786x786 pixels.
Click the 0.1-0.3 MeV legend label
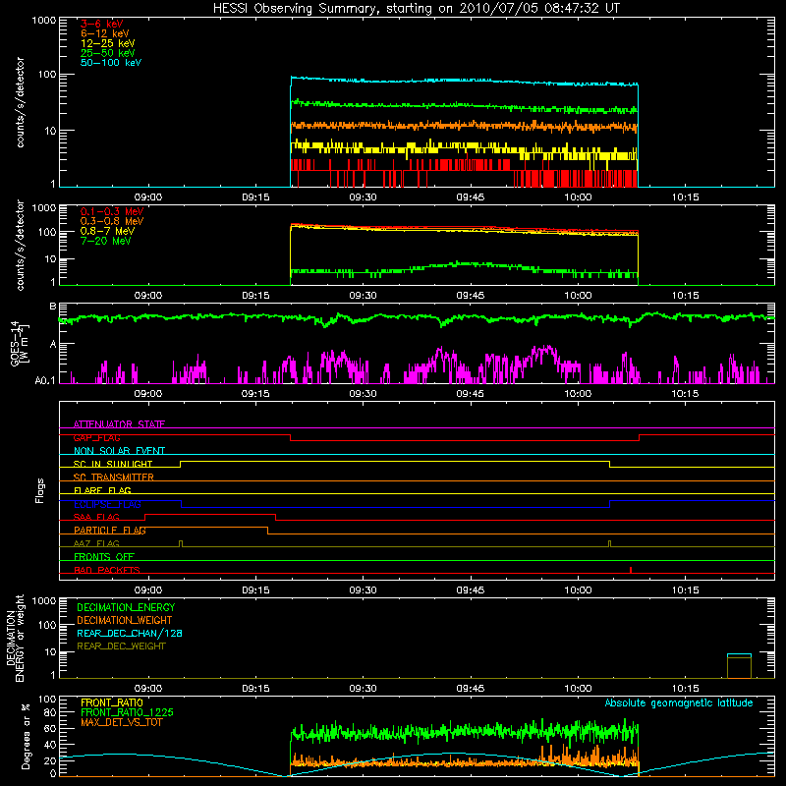112,211
